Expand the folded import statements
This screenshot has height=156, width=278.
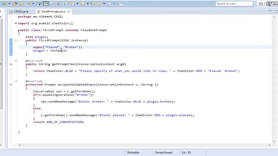(16, 23)
